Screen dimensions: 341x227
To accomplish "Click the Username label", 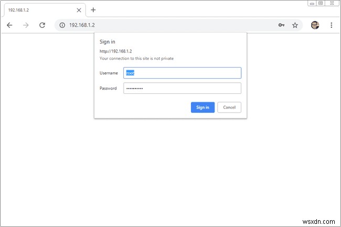I will pos(109,73).
